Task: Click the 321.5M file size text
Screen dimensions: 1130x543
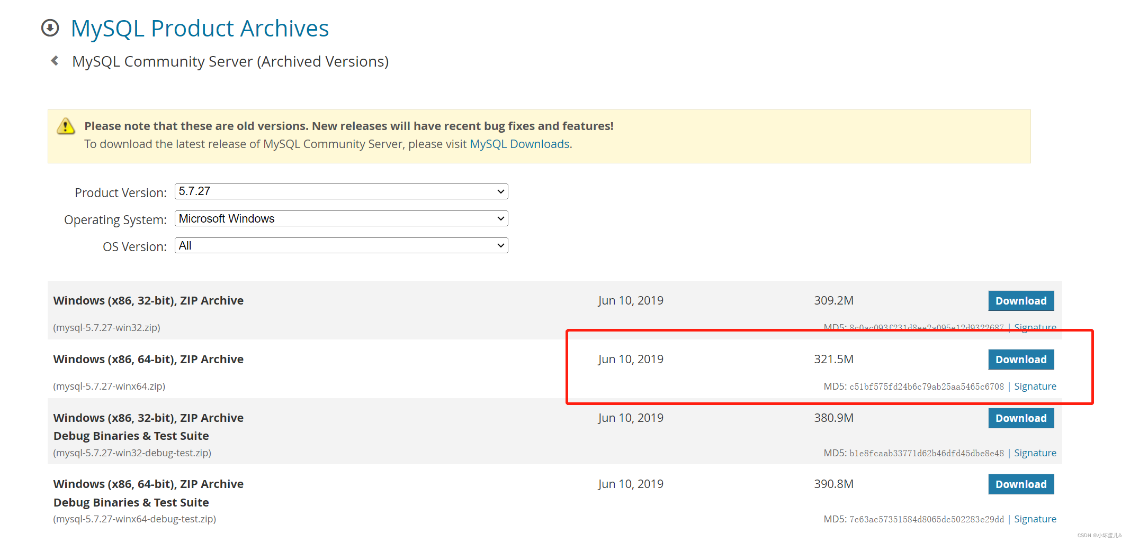Action: [833, 360]
